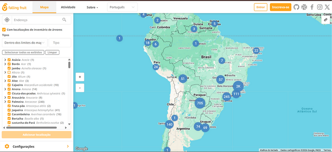
Task: Click 'Selecionar todos os exibidos' button
Action: [x=23, y=52]
